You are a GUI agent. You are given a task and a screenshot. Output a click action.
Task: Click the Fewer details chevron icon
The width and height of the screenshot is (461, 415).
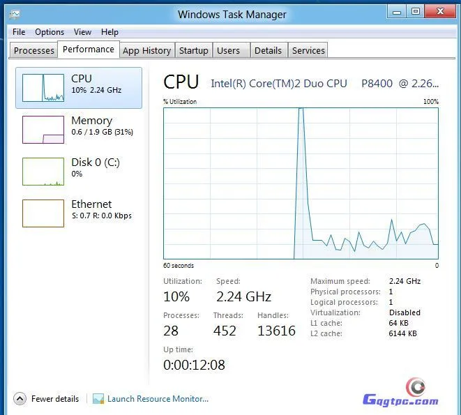(20, 399)
